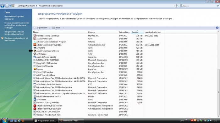Open Geïnstalleerde updates weergeven link
Screen dimensions: 220x123
(14, 18)
